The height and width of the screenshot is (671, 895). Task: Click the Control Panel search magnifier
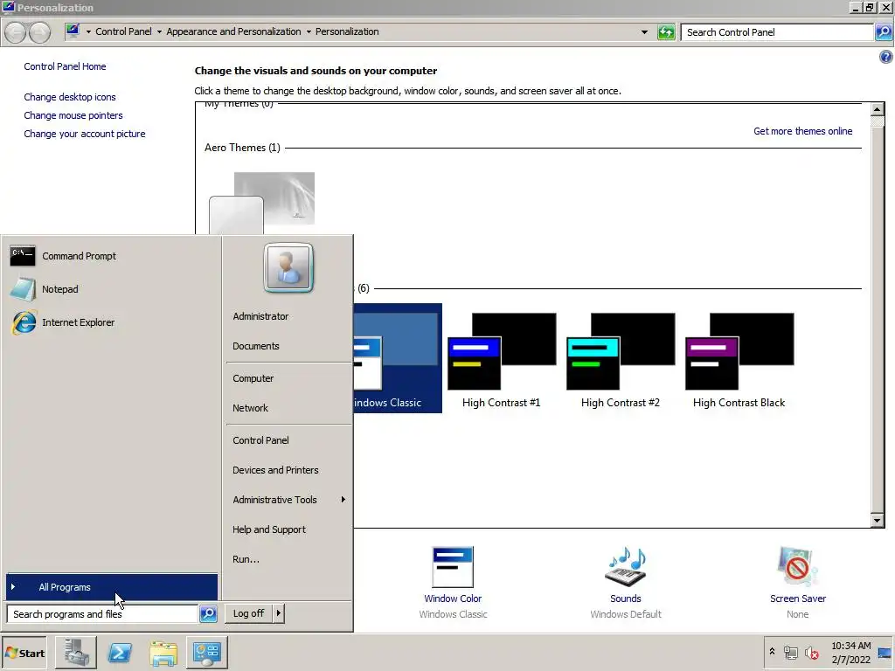[x=883, y=32]
